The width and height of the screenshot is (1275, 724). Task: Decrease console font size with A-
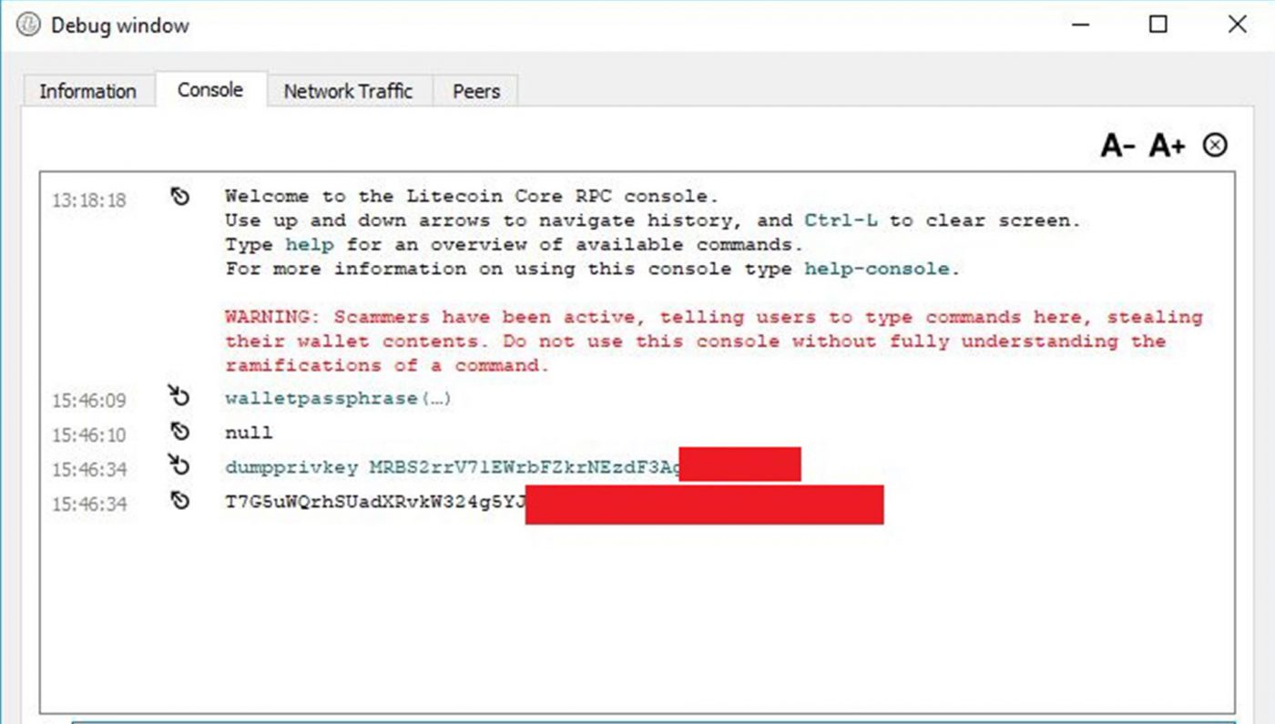click(1117, 146)
